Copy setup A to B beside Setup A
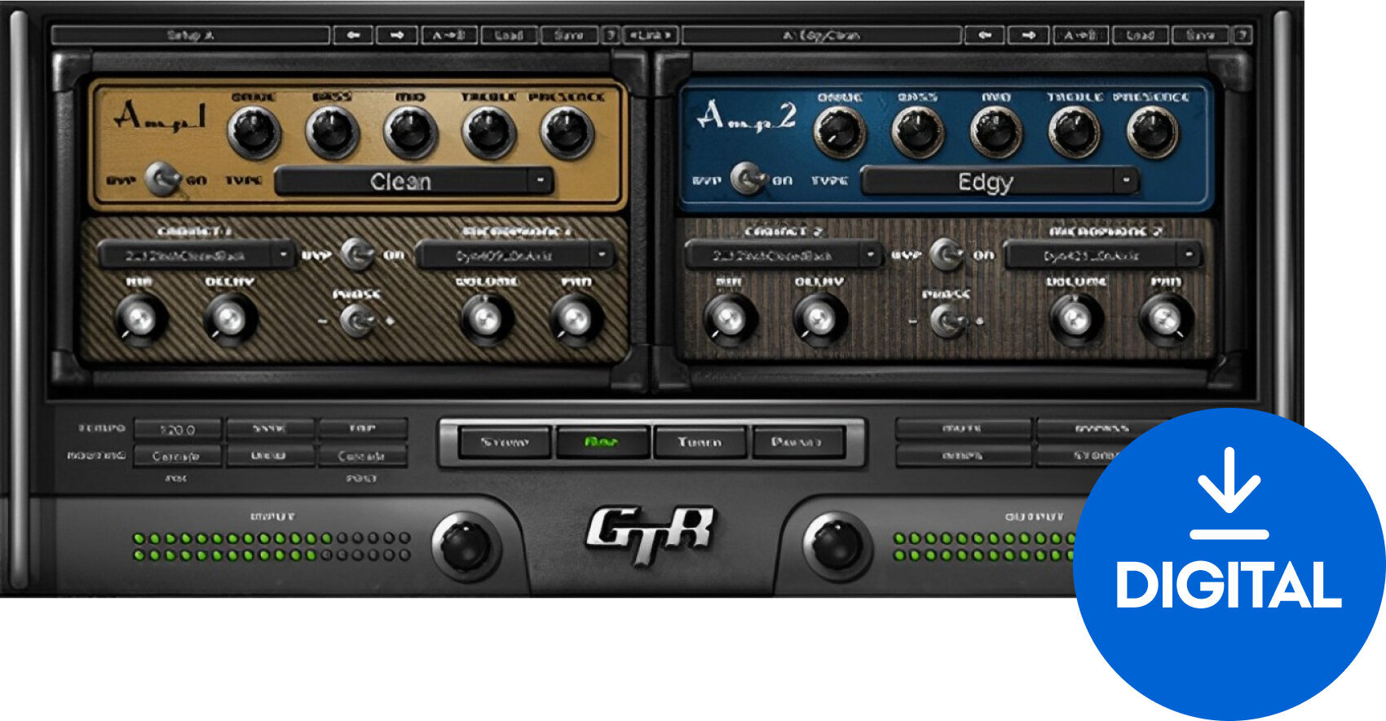This screenshot has width=1386, height=721. [x=448, y=35]
